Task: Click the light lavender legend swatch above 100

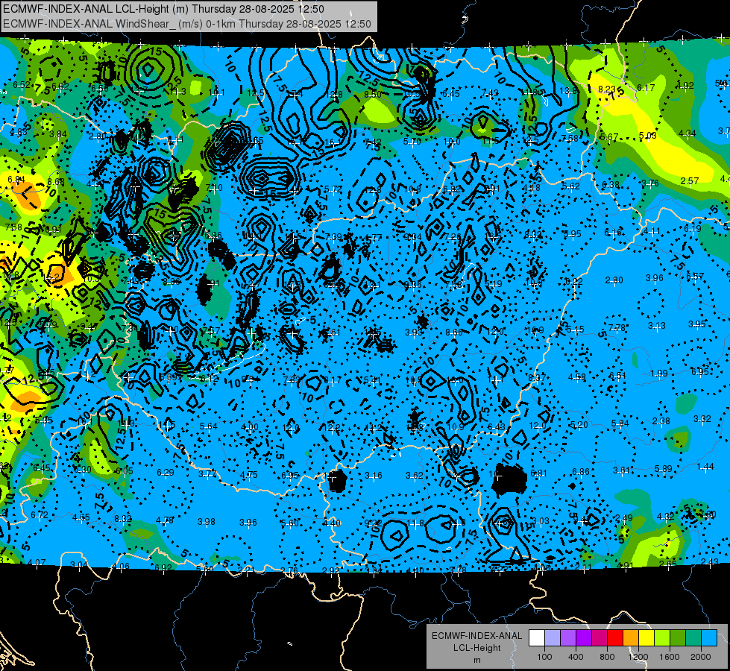Action: (552, 638)
